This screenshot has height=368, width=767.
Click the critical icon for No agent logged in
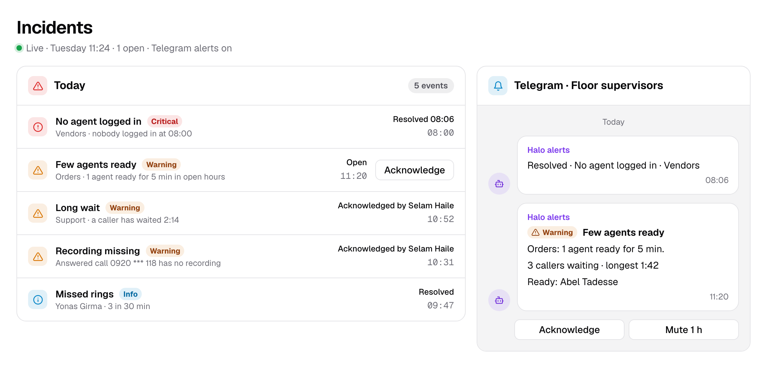point(38,127)
